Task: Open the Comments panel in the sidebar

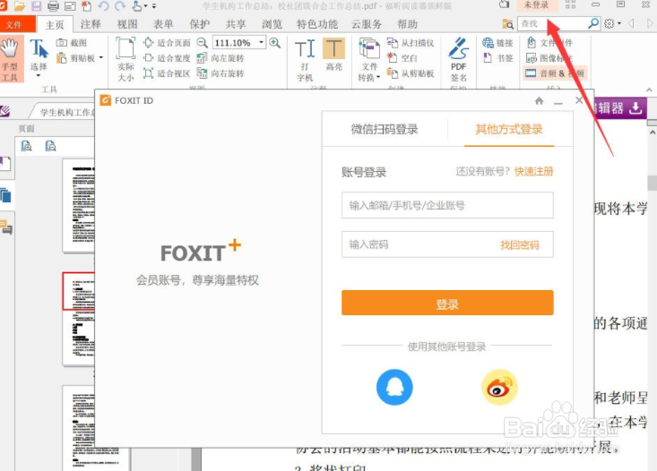Action: (x=6, y=227)
